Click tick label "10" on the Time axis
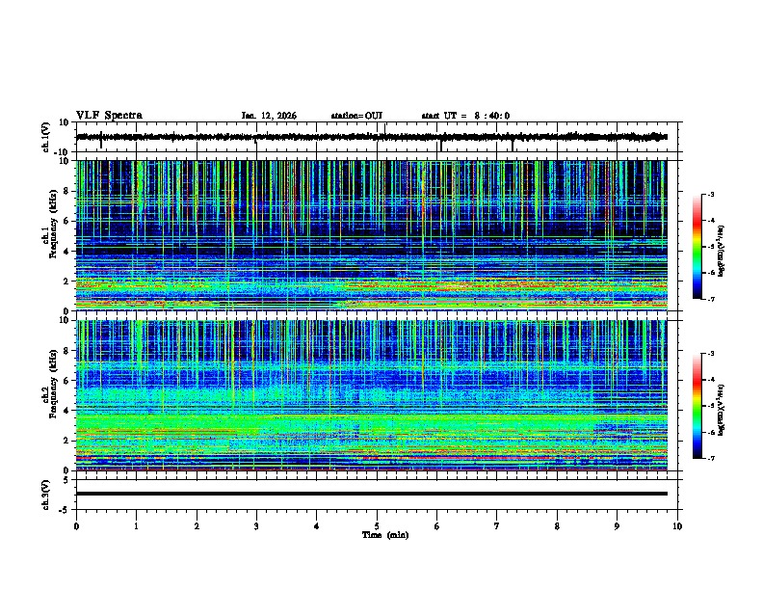763x590 pixels. (677, 526)
